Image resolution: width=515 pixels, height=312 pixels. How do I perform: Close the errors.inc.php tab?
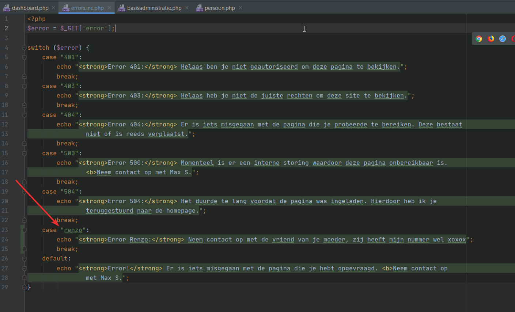(109, 8)
